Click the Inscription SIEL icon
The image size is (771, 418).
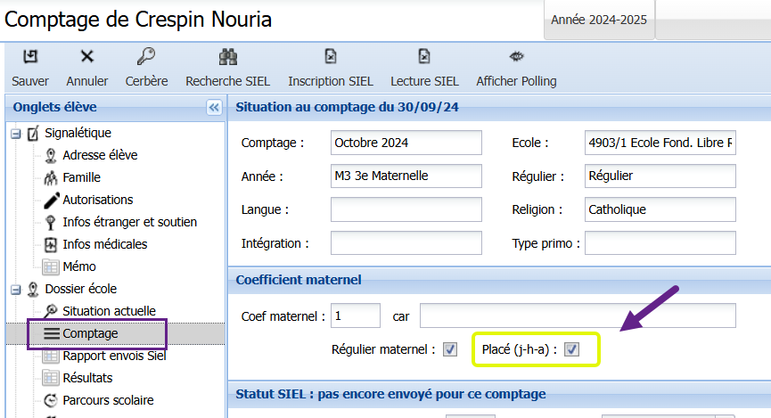[x=330, y=57]
